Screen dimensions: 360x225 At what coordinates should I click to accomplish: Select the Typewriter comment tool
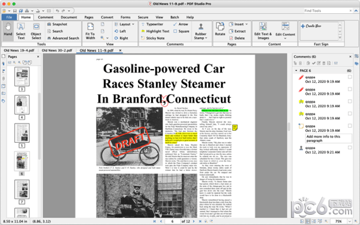click(x=152, y=24)
